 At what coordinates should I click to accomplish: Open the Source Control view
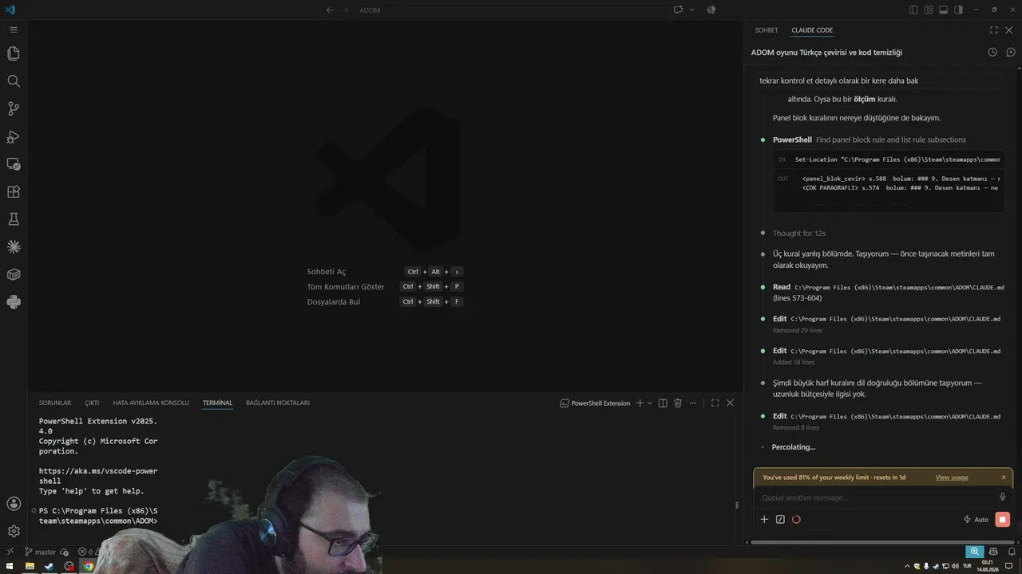tap(14, 108)
